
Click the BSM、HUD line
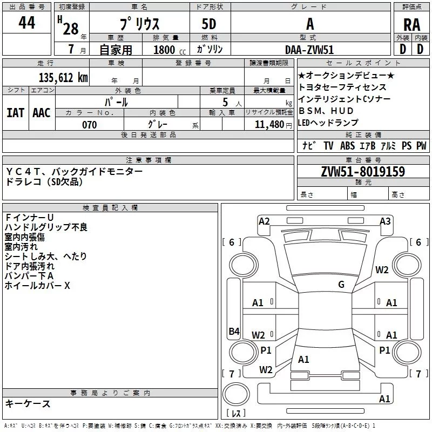(326, 111)
